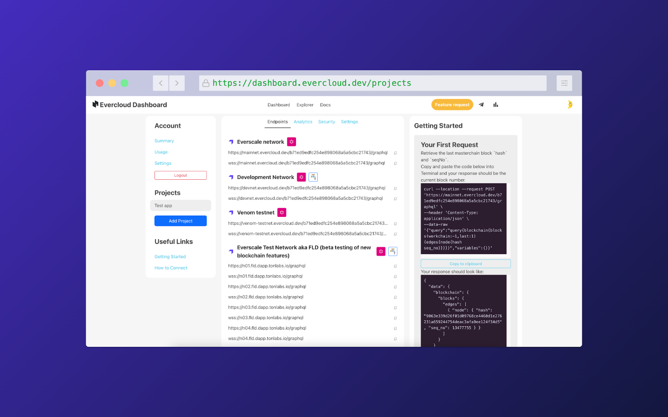Image resolution: width=668 pixels, height=417 pixels.
Task: Switch to the Analytics tab
Action: 303,122
